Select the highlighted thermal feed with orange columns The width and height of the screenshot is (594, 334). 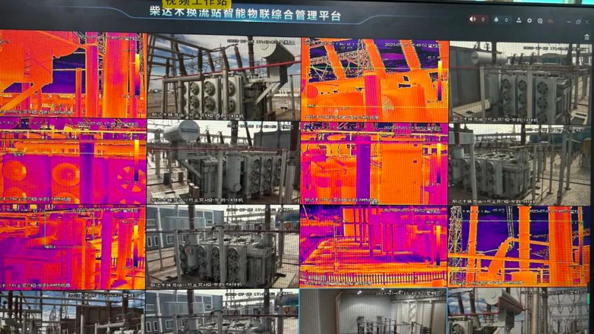point(518,246)
